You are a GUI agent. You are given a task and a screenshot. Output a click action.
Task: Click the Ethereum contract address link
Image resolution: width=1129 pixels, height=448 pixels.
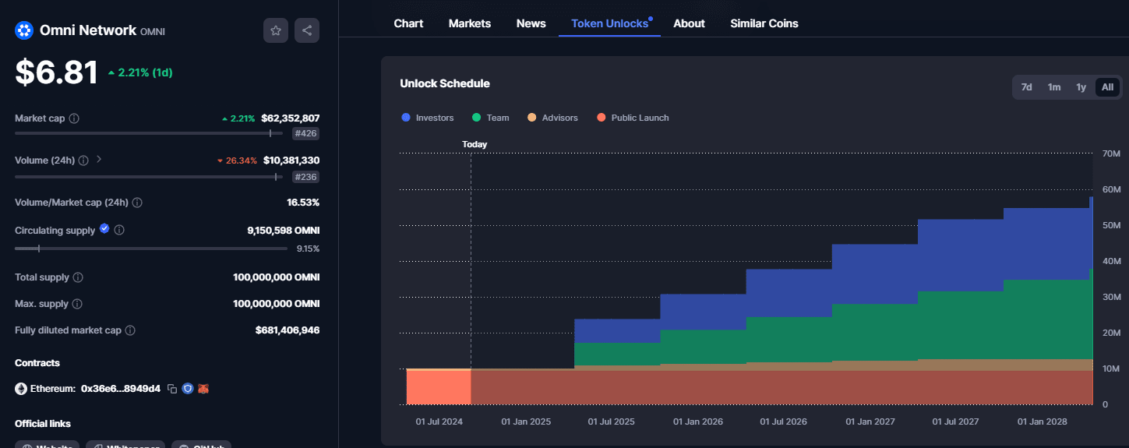coord(120,389)
